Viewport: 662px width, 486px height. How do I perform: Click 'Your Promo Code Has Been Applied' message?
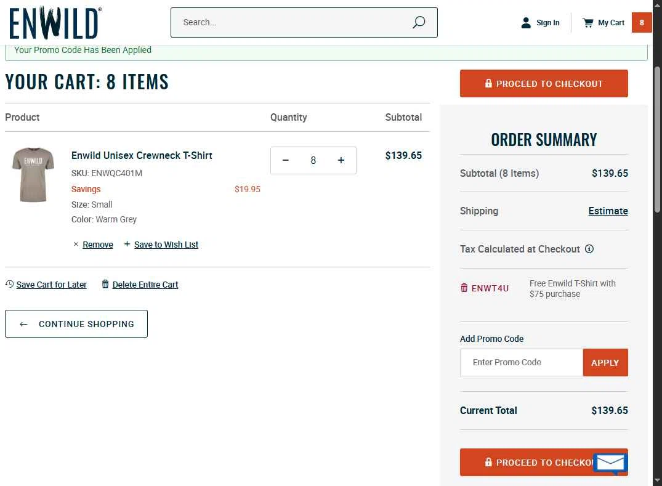tap(83, 50)
